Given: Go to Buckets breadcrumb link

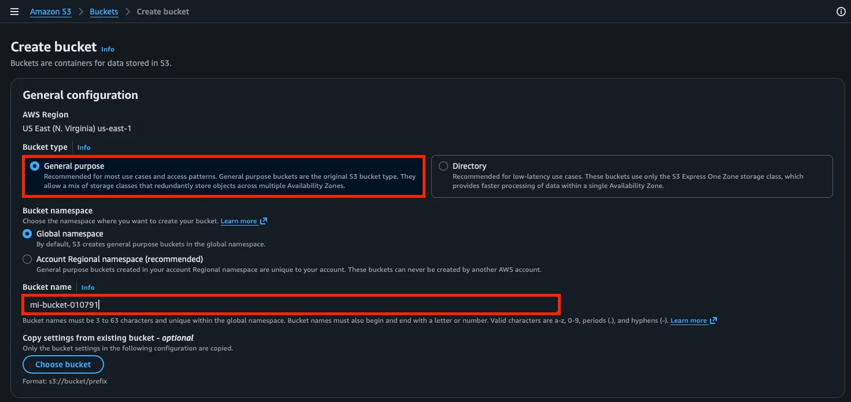Looking at the screenshot, I should pos(104,12).
